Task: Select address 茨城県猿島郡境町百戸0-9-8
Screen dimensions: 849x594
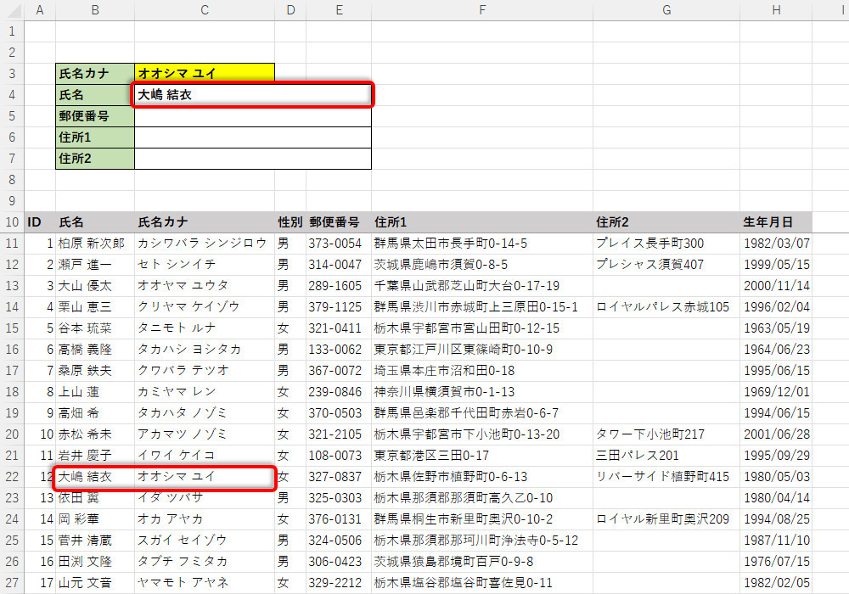Action: pos(482,562)
